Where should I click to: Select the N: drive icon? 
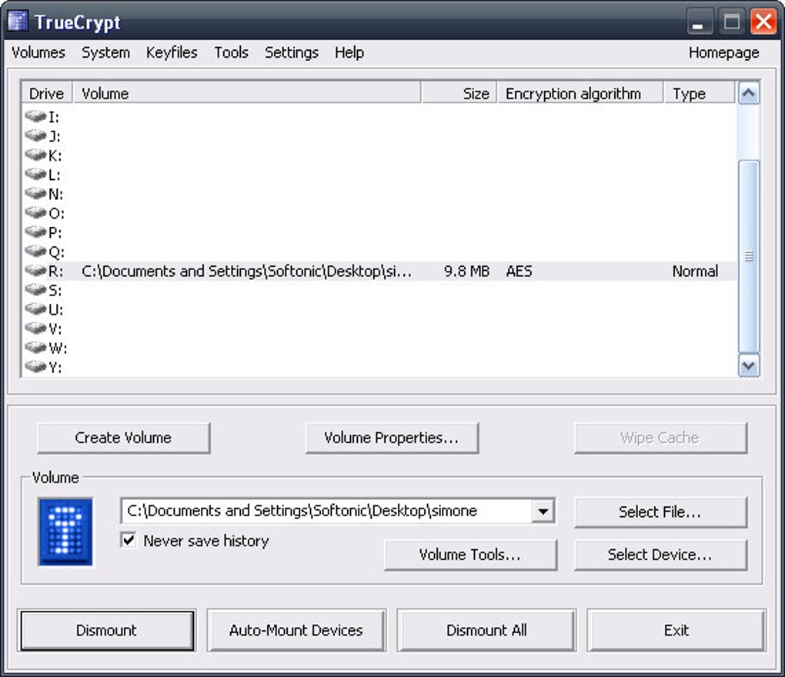35,194
